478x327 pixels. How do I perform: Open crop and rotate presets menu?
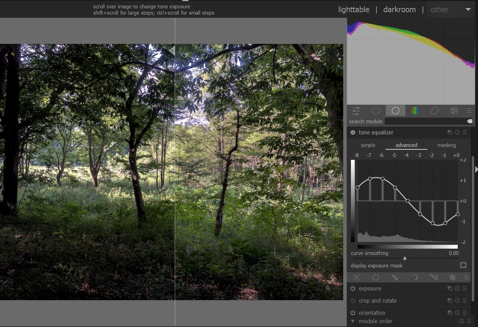pyautogui.click(x=464, y=301)
